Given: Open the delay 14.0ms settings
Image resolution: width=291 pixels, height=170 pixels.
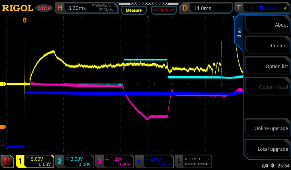Looking at the screenshot, I should [x=207, y=8].
